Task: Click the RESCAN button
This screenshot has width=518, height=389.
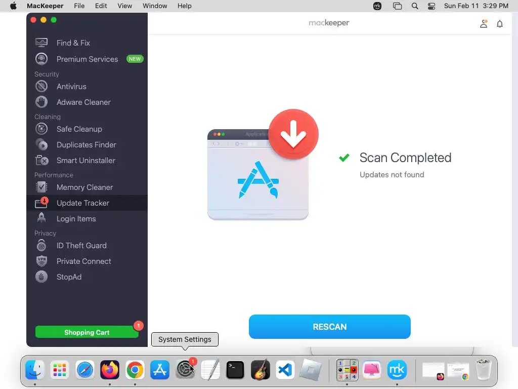Action: [330, 327]
